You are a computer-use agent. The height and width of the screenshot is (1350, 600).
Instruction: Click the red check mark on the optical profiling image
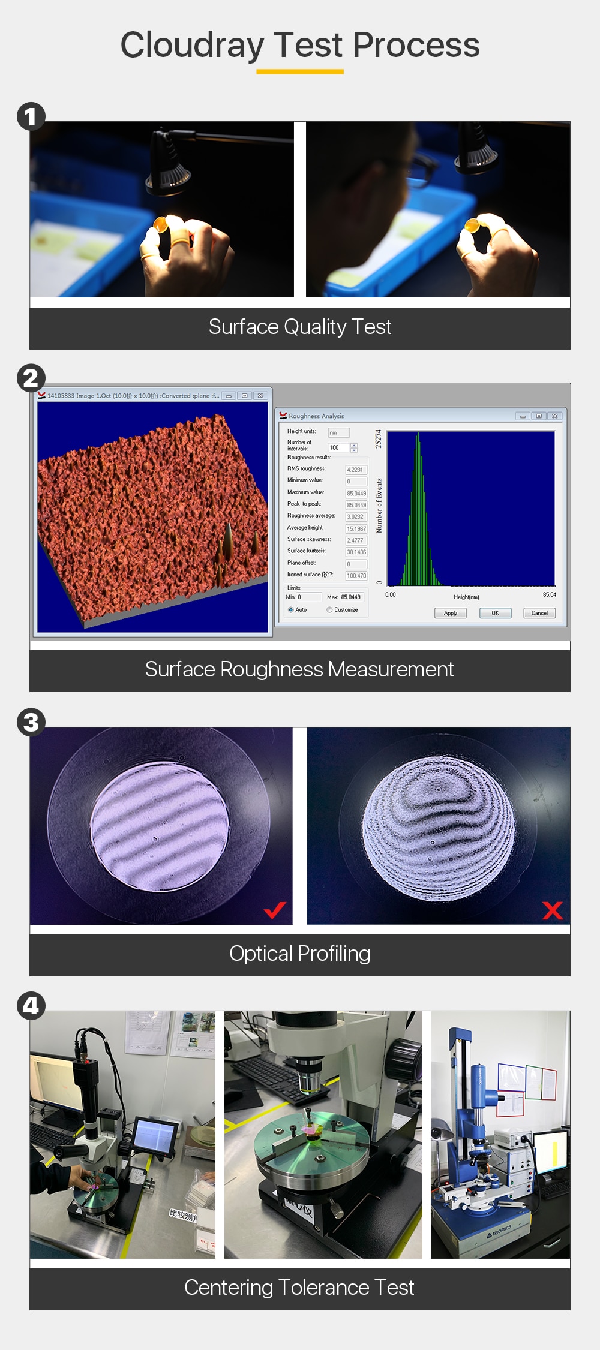[275, 910]
